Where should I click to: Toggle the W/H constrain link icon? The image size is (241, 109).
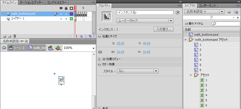(x=100, y=52)
